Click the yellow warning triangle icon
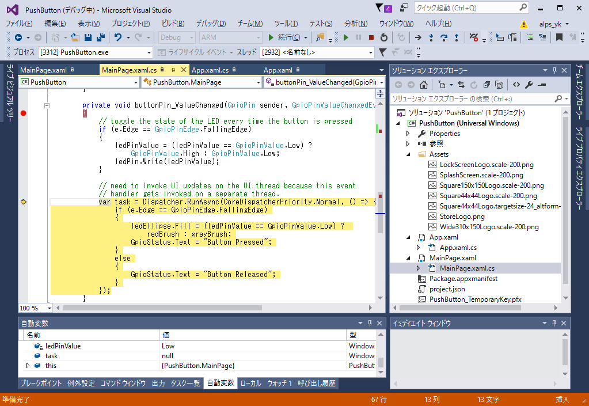 (x=523, y=24)
